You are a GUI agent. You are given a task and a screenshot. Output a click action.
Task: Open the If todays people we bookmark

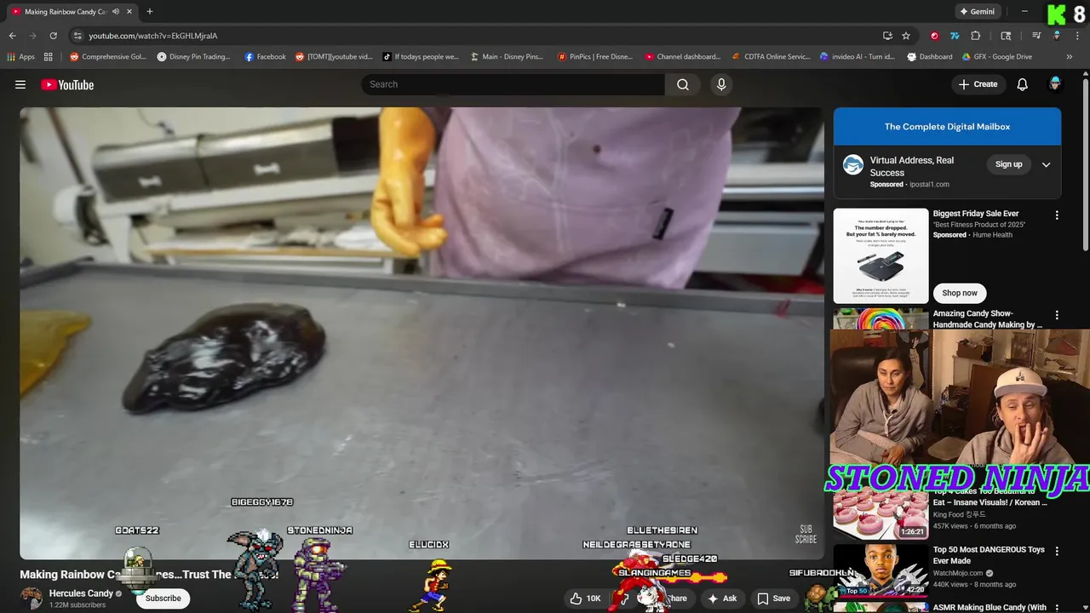tap(421, 57)
